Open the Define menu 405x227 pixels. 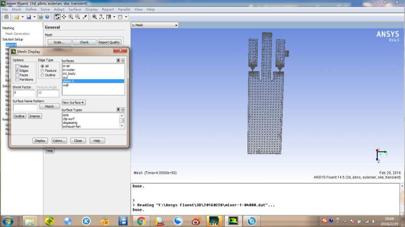coord(31,9)
